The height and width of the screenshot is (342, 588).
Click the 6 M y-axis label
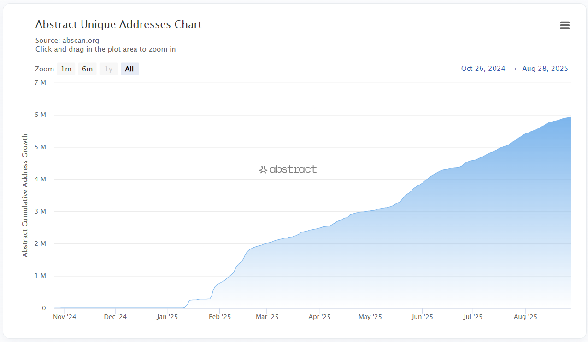[x=41, y=115]
